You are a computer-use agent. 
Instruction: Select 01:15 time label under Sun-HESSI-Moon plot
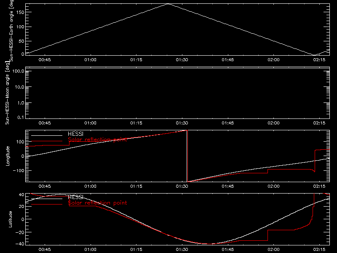click(136, 123)
